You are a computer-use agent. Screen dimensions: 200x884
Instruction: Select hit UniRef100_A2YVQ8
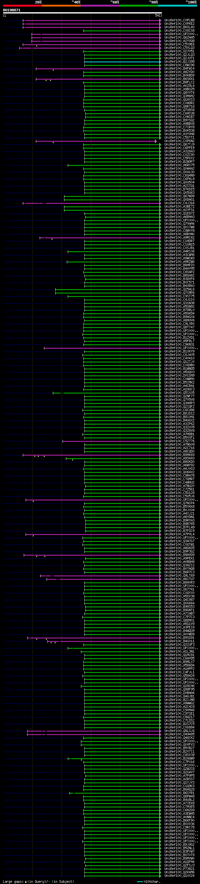[x=179, y=41]
